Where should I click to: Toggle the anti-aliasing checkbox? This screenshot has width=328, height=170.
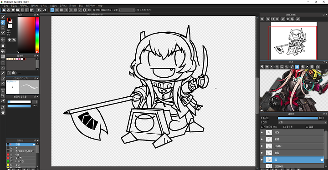click(94, 10)
